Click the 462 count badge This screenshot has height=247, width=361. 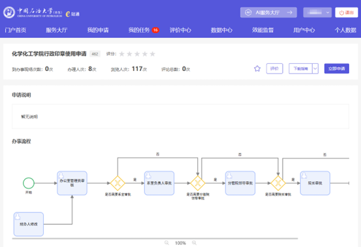pyautogui.click(x=95, y=54)
